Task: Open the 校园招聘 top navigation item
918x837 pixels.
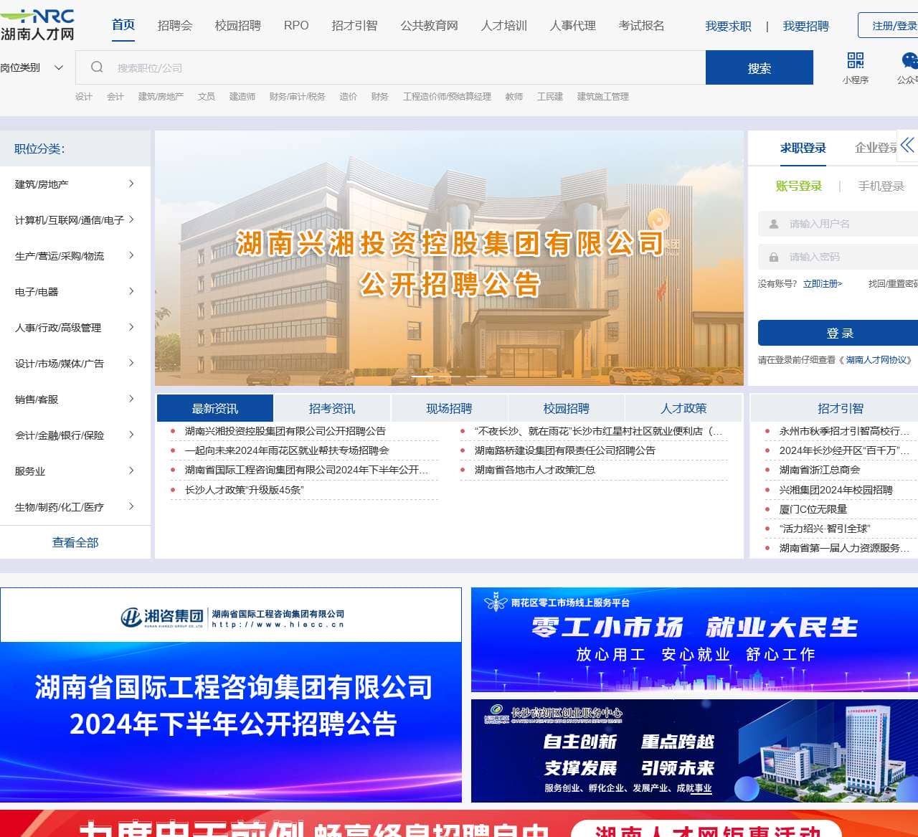Action: [238, 25]
